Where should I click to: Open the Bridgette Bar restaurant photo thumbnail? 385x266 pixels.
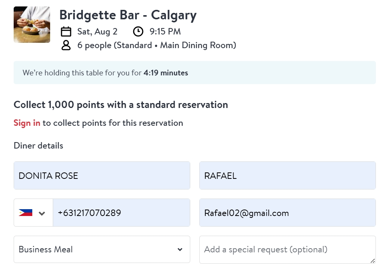click(32, 25)
